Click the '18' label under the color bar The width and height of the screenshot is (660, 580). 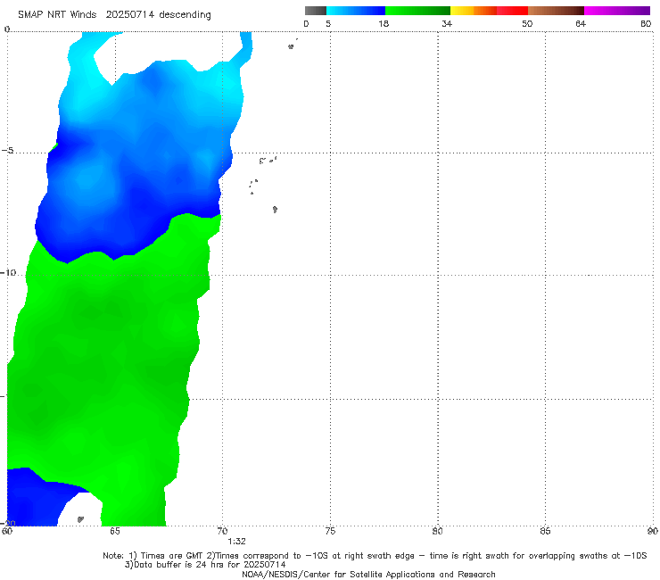point(384,23)
